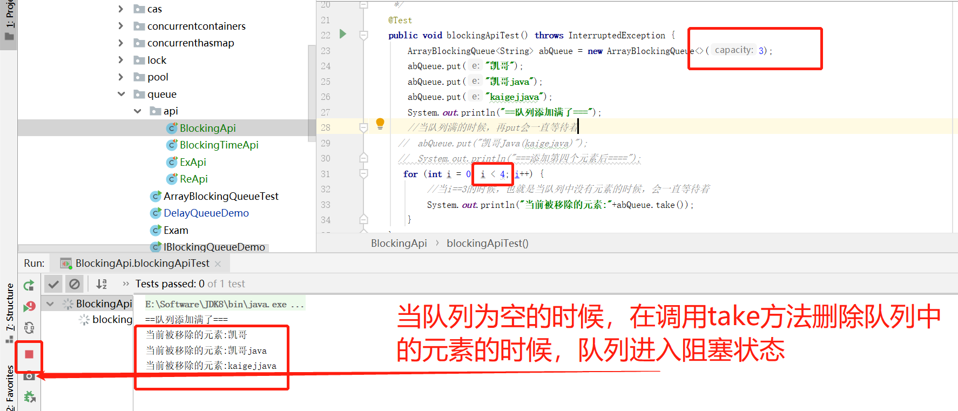
Task: Stop the running test with the red square
Action: (29, 354)
